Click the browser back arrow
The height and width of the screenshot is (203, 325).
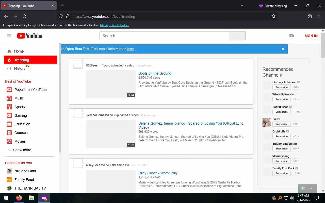pos(6,16)
